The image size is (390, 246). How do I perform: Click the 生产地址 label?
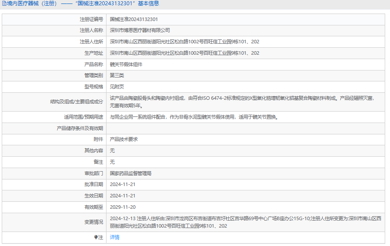pos(94,53)
